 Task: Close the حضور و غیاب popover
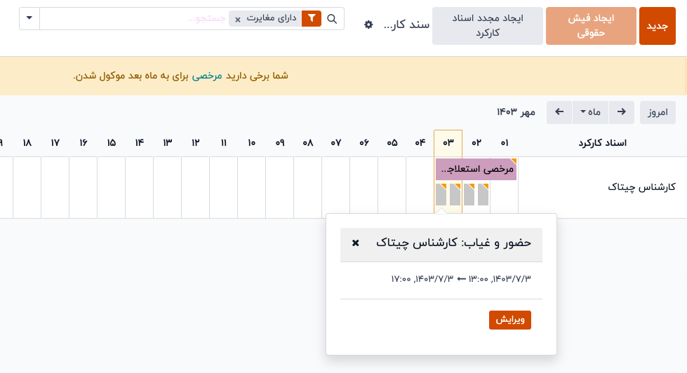point(356,243)
